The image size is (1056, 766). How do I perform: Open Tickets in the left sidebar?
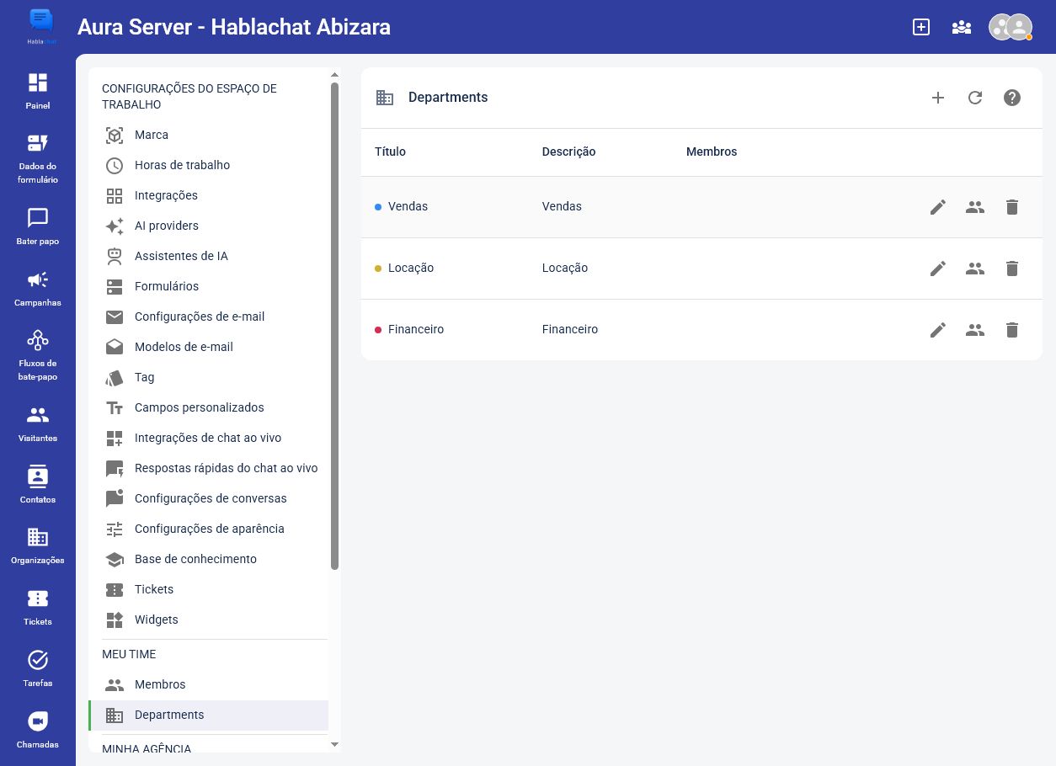coord(38,607)
